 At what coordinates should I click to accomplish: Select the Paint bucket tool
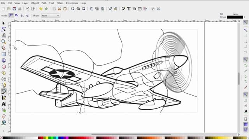point(4,122)
